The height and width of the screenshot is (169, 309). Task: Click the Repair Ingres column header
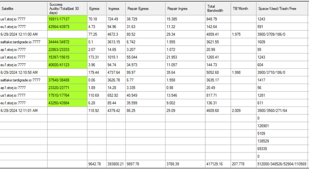pyautogui.click(x=185, y=9)
